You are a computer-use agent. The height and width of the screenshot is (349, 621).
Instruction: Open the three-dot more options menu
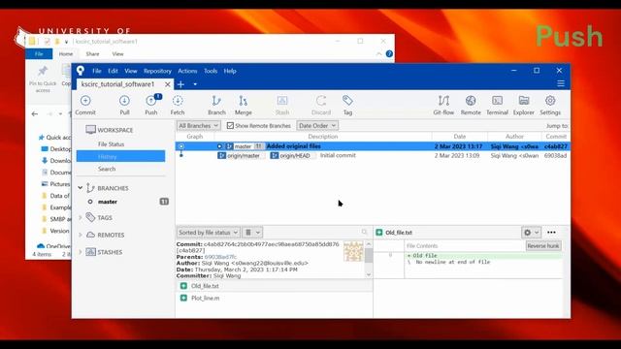(x=551, y=233)
